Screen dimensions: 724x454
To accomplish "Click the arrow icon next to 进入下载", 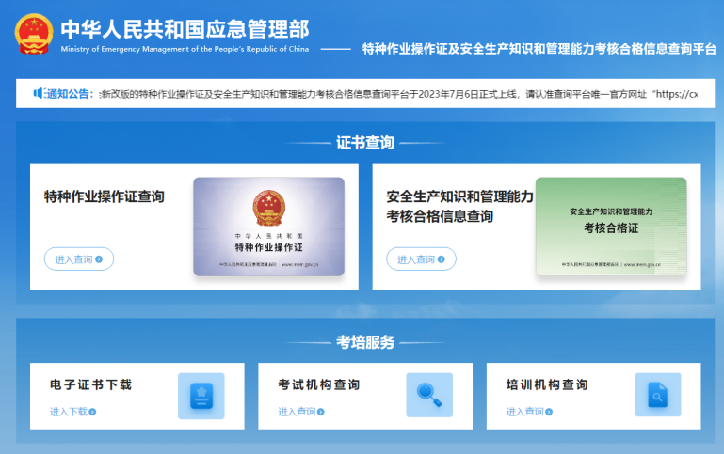I will [92, 412].
